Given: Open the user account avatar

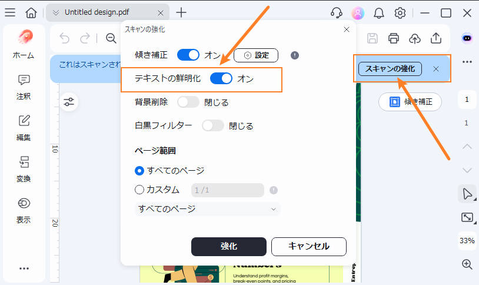Looking at the screenshot, I should (x=358, y=13).
